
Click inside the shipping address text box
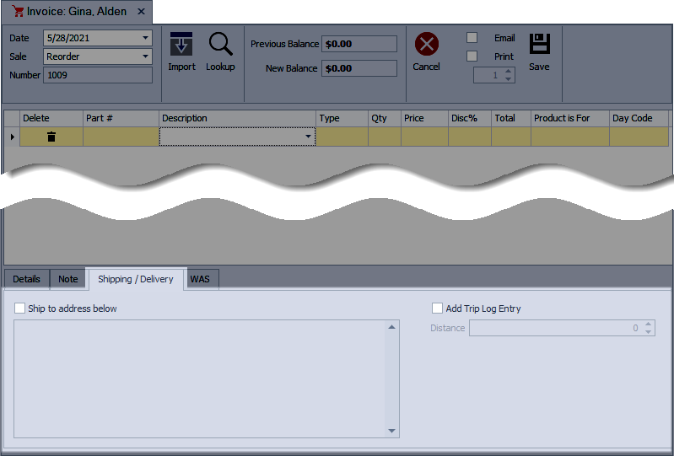(x=200, y=378)
